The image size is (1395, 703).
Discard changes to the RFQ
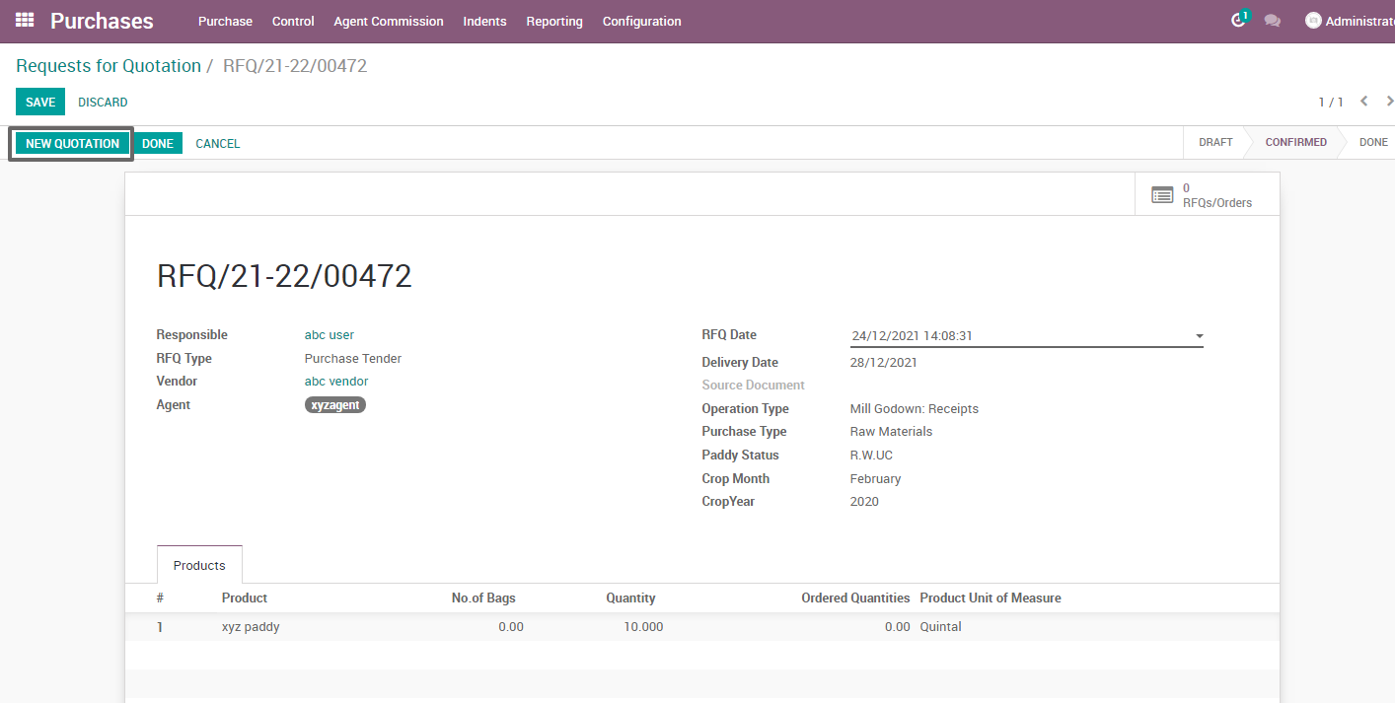pos(103,102)
